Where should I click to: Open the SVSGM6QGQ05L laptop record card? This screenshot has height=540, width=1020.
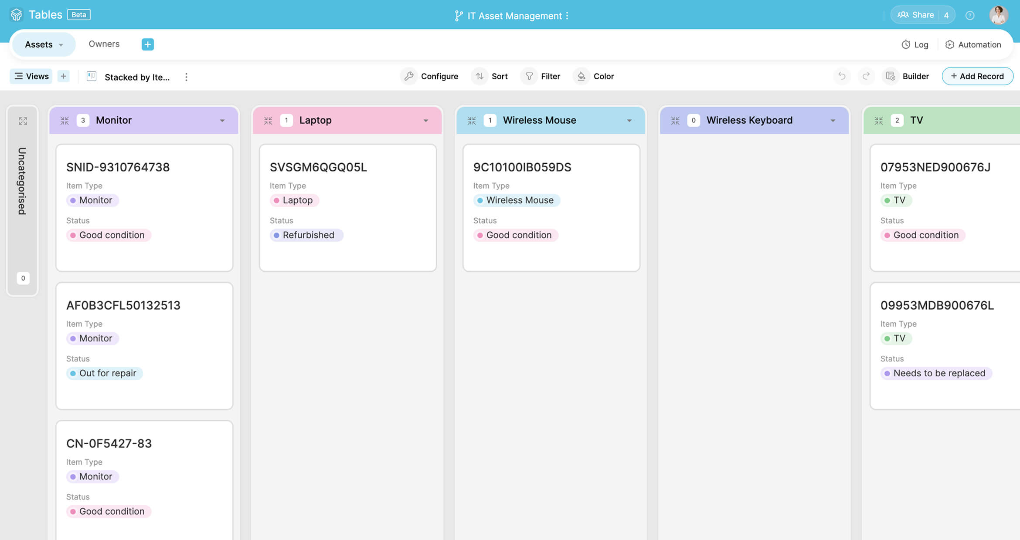tap(347, 207)
